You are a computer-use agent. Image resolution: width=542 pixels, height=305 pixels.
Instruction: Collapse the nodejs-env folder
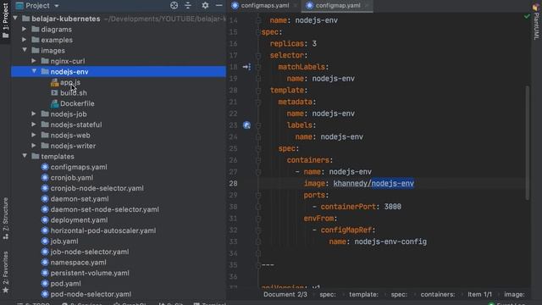(x=34, y=71)
